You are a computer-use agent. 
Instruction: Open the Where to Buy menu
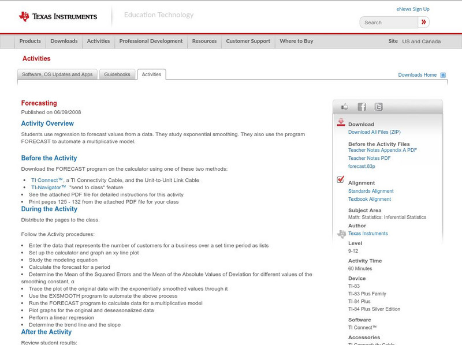pos(296,41)
